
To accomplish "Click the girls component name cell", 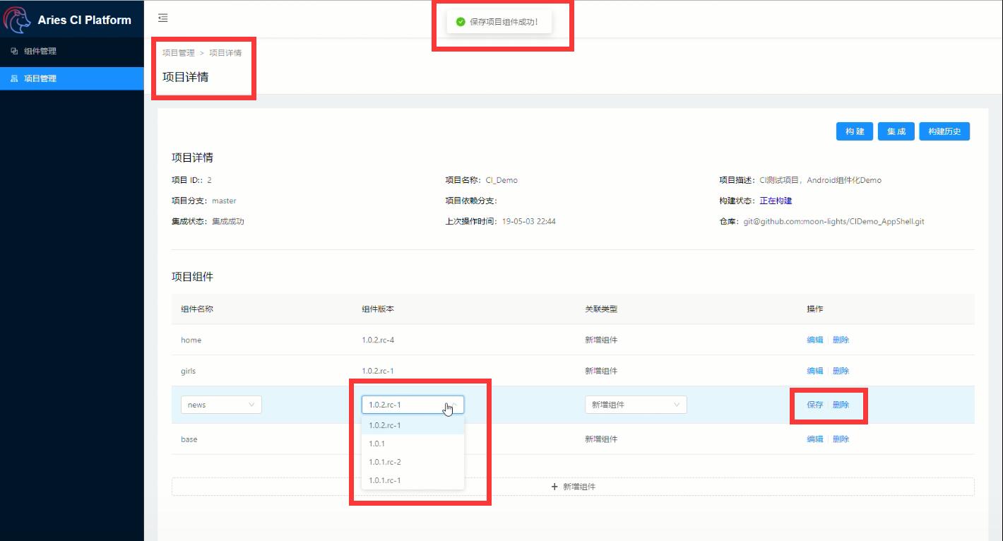I will pos(188,371).
